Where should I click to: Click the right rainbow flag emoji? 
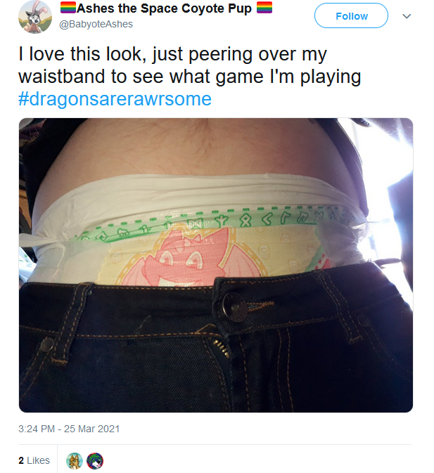click(x=264, y=8)
